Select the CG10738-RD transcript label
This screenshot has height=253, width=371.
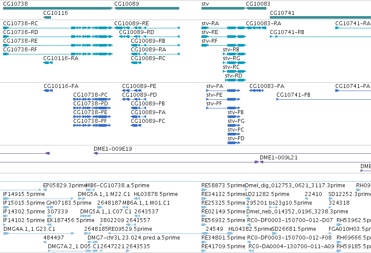pos(20,32)
